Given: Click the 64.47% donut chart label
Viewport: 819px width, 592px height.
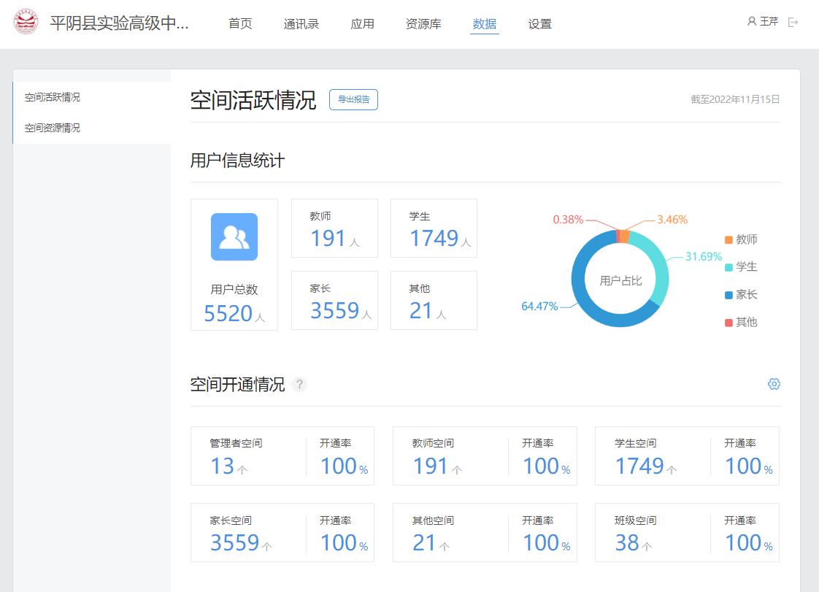Looking at the screenshot, I should (539, 306).
